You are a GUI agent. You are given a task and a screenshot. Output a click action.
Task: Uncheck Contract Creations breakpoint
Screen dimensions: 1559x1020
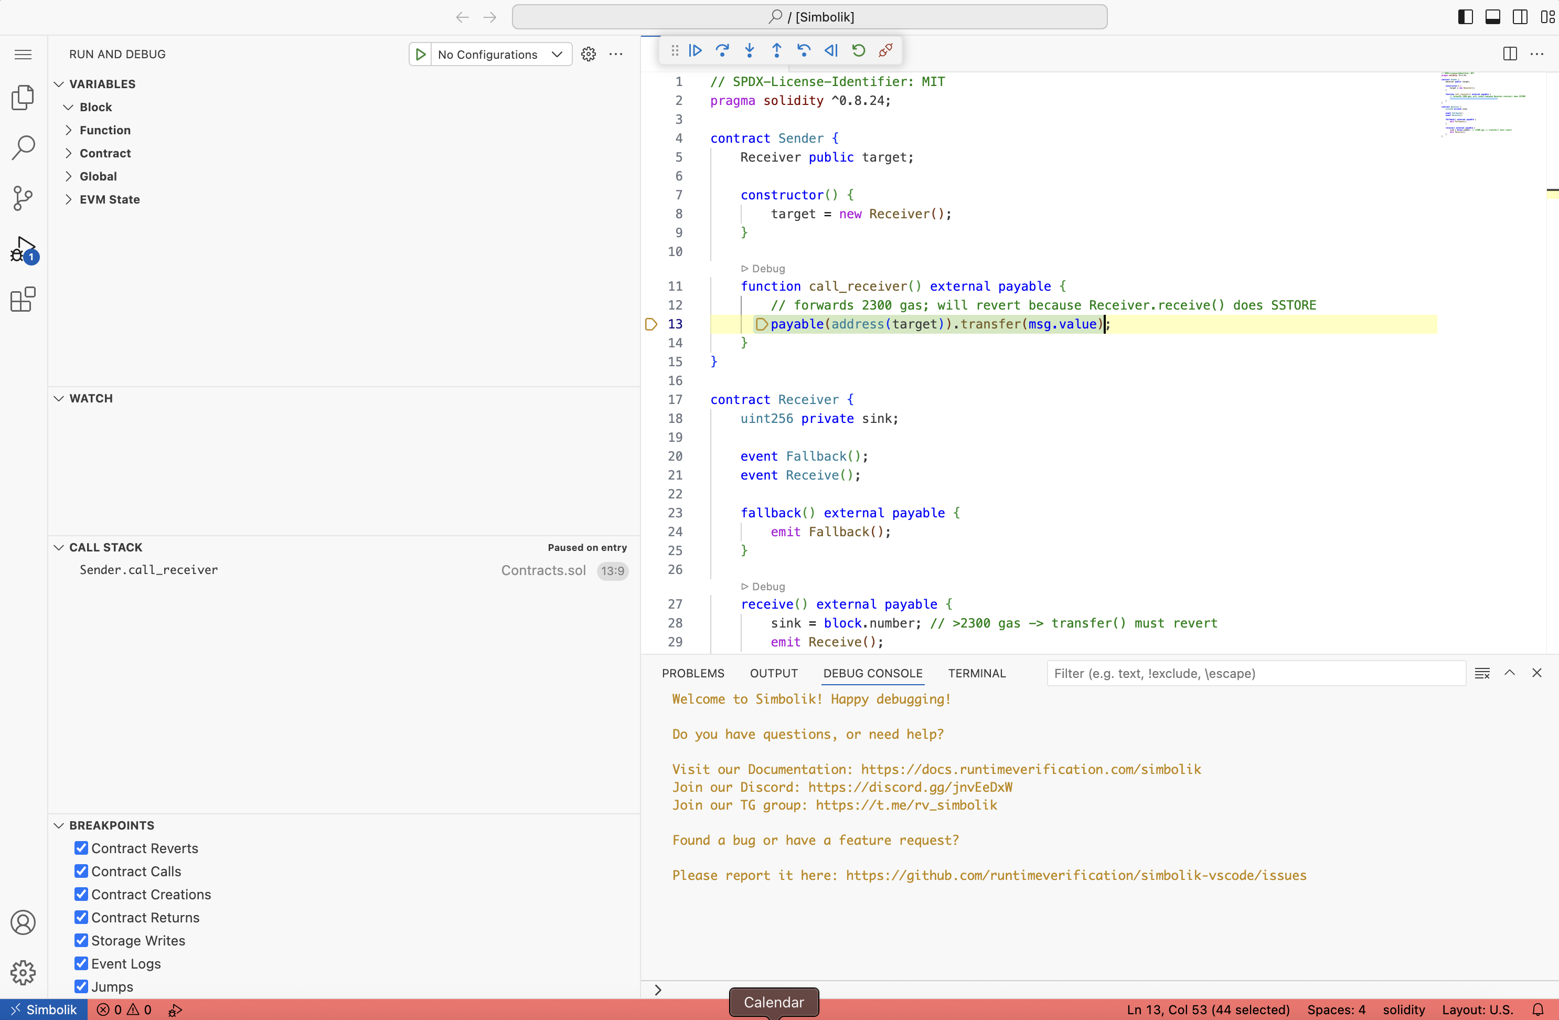(x=81, y=894)
